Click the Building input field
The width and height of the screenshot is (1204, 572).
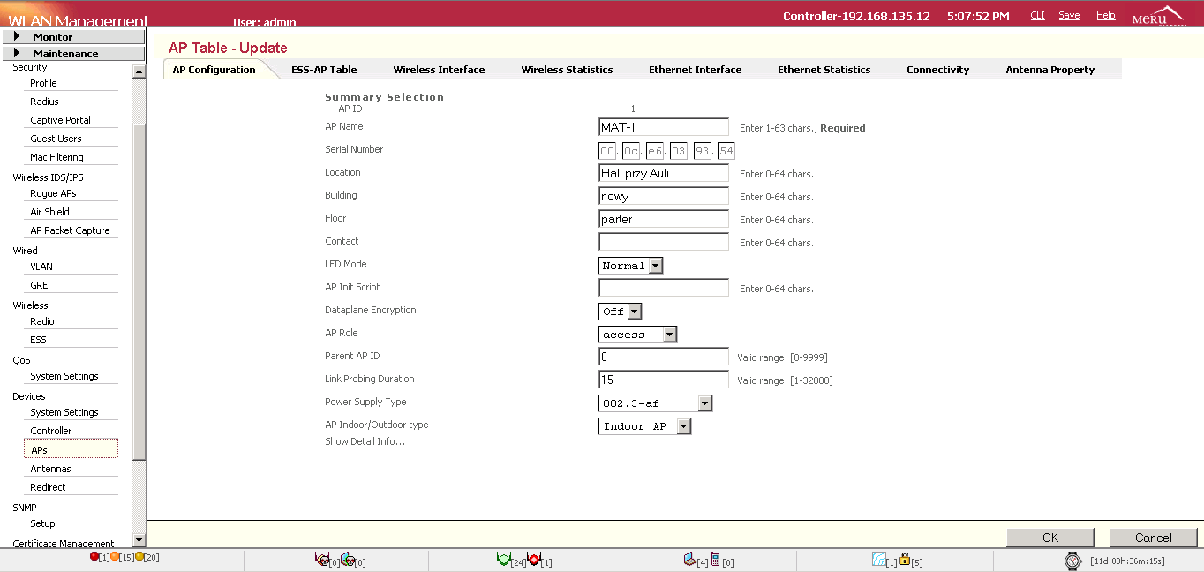click(664, 196)
